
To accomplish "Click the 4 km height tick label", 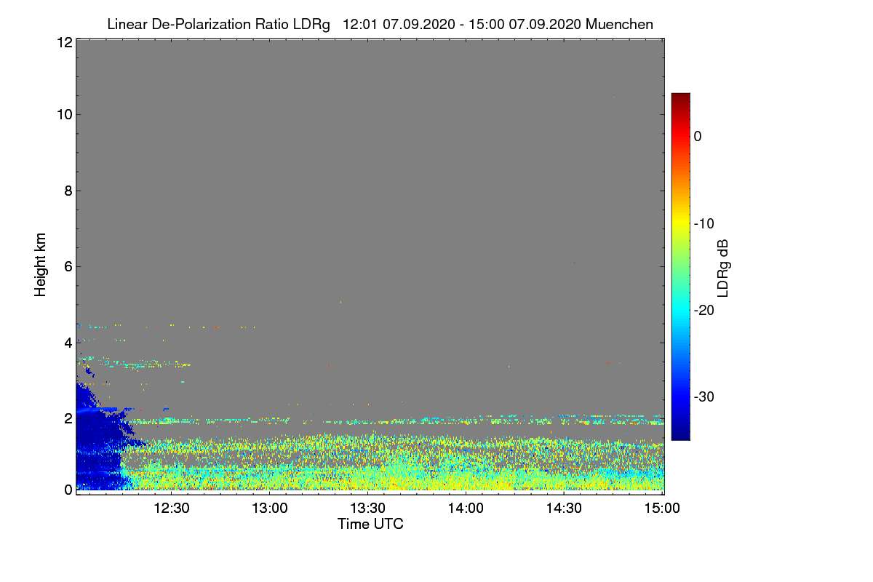I will (x=66, y=342).
